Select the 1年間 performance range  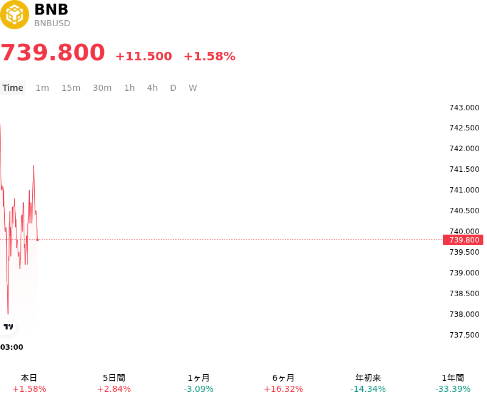tap(453, 383)
